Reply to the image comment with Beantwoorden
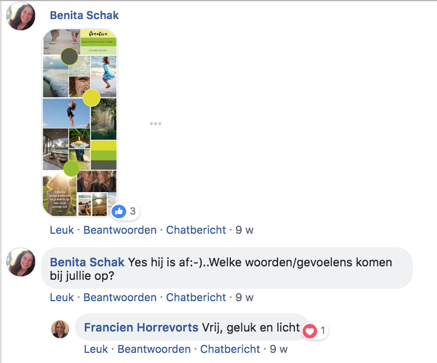This screenshot has width=437, height=363. tap(120, 230)
